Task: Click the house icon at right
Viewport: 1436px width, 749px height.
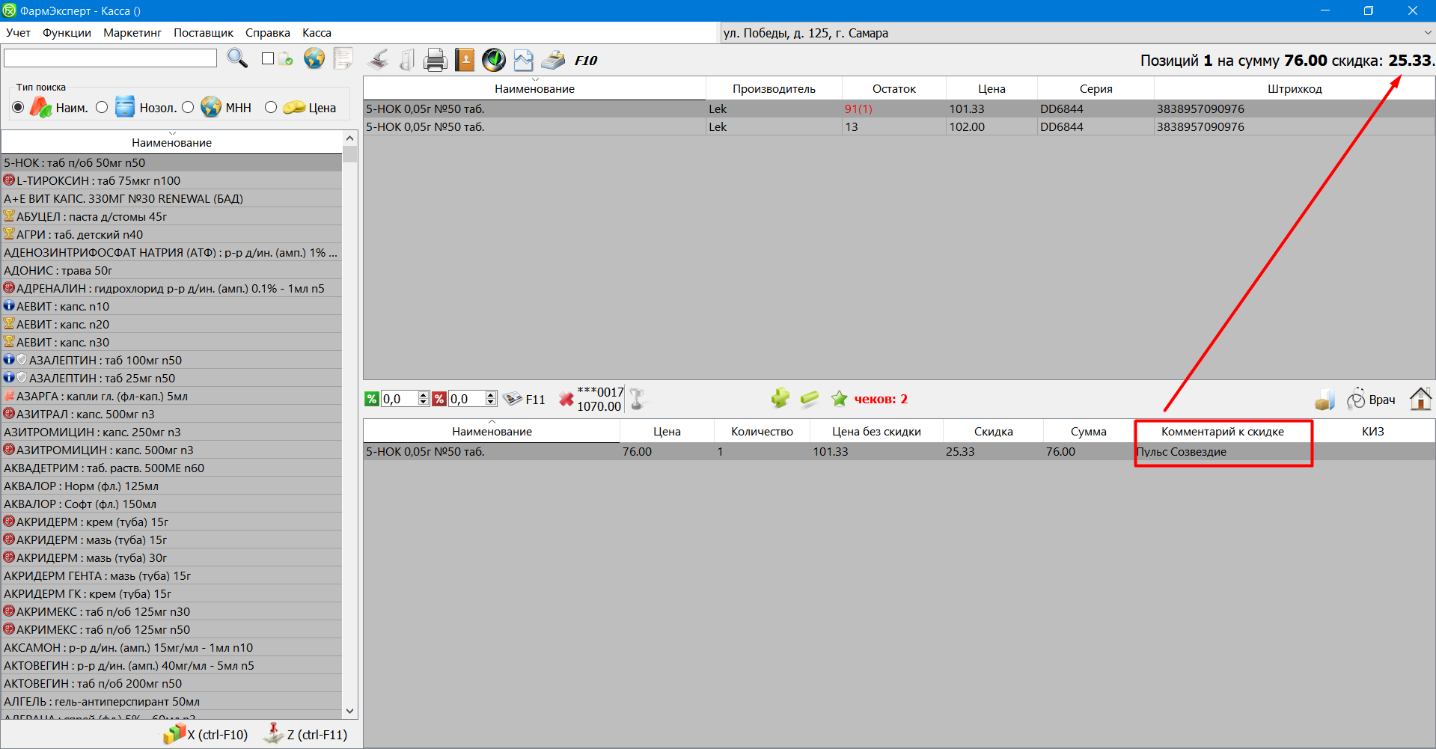Action: (x=1420, y=399)
